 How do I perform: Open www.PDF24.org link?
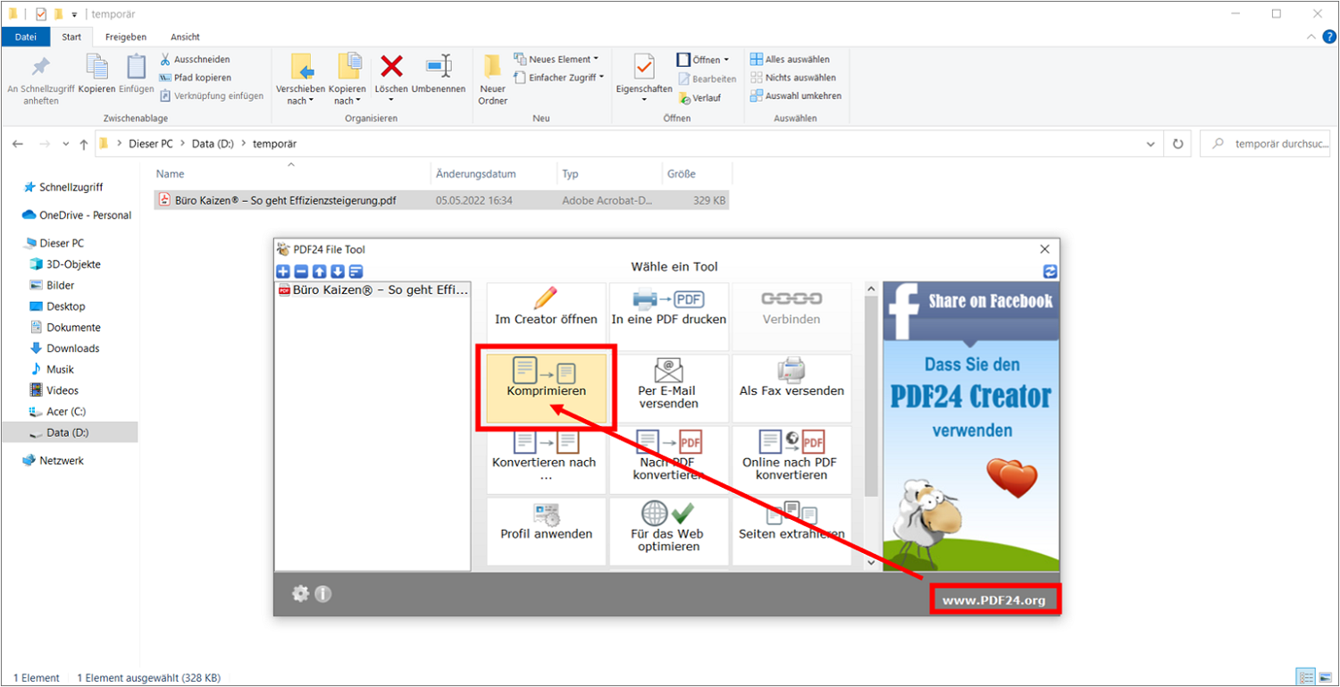[993, 599]
